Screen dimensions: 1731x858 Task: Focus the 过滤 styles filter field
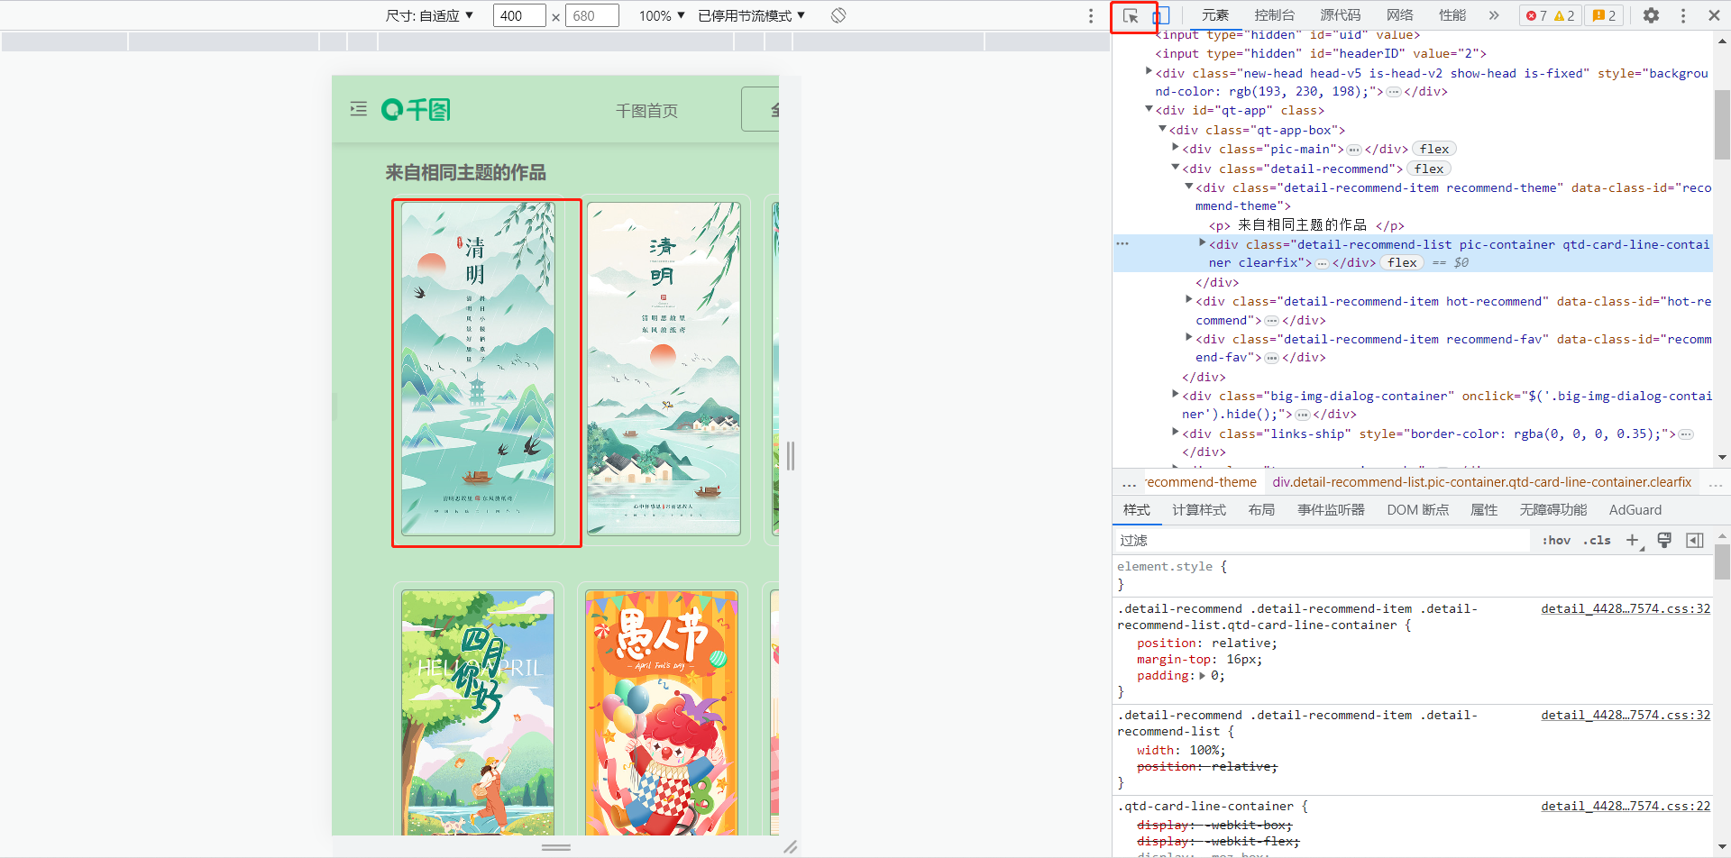(1323, 540)
